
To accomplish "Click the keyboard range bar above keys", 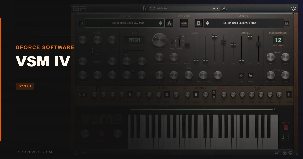I will [x=201, y=109].
